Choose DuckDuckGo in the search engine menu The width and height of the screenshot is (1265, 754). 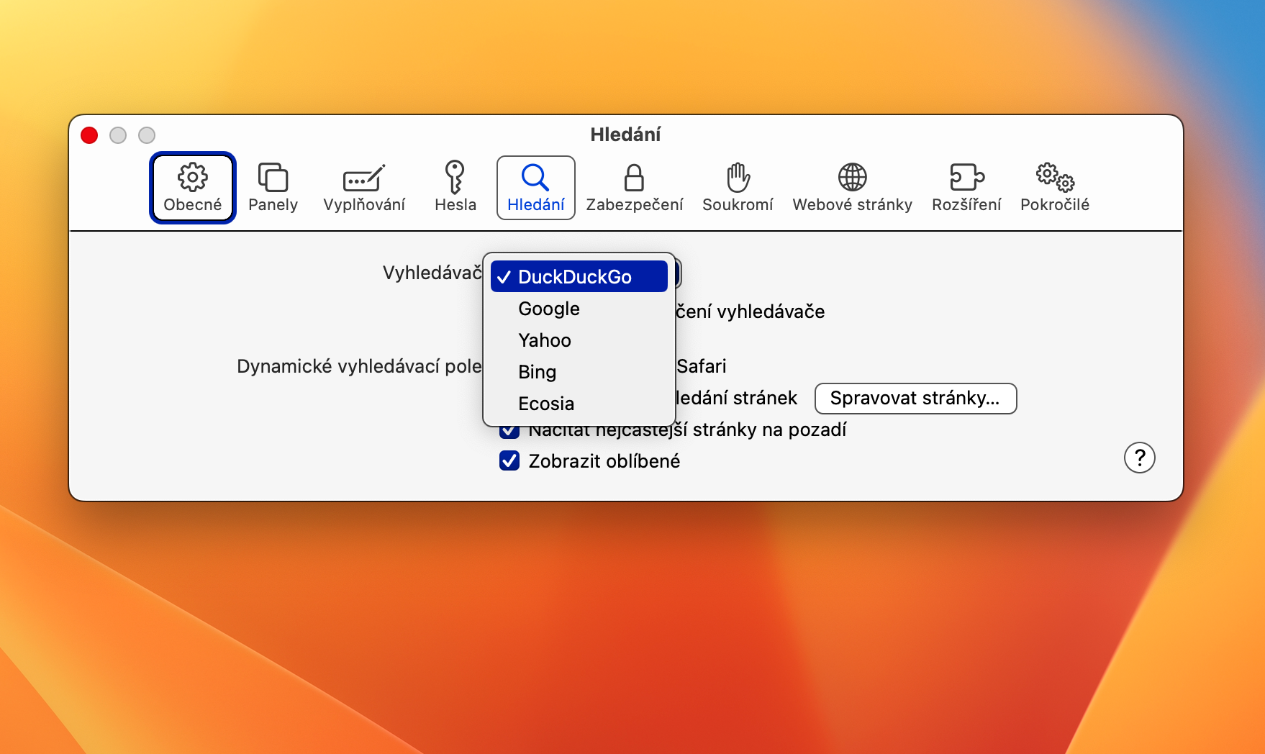[579, 277]
